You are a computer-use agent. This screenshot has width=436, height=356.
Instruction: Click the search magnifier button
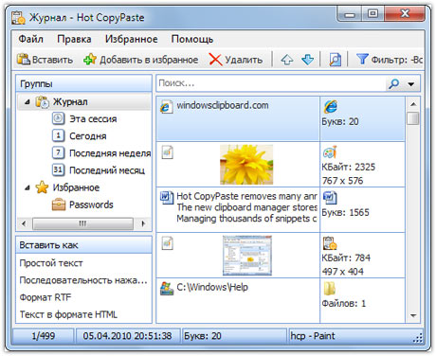coord(393,83)
